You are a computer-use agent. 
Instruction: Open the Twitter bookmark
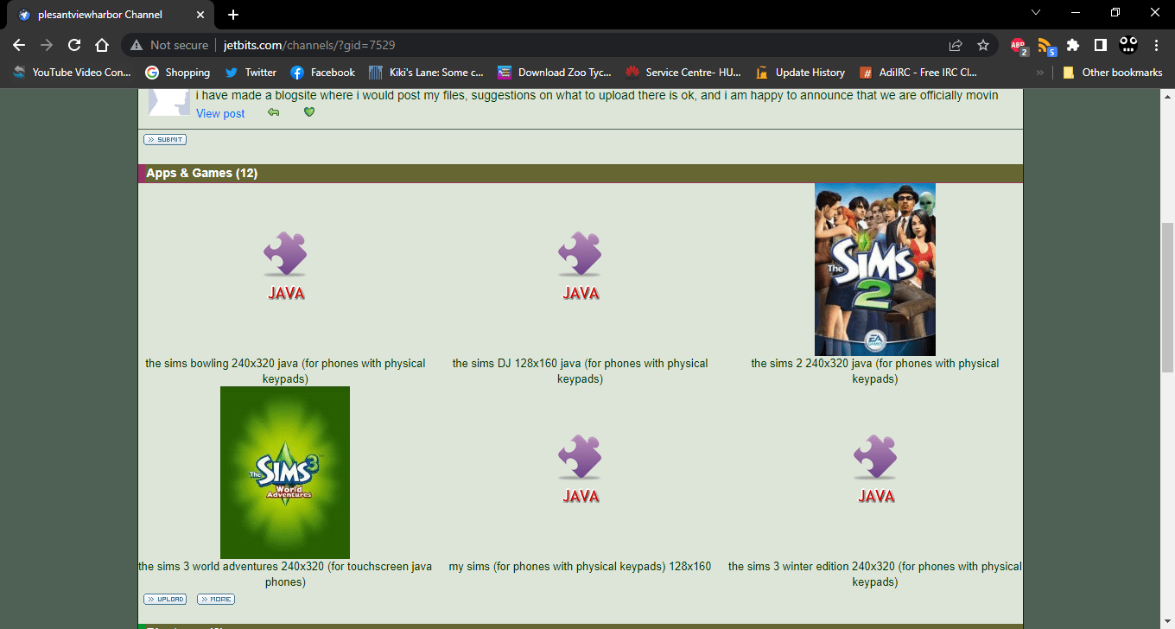(251, 73)
